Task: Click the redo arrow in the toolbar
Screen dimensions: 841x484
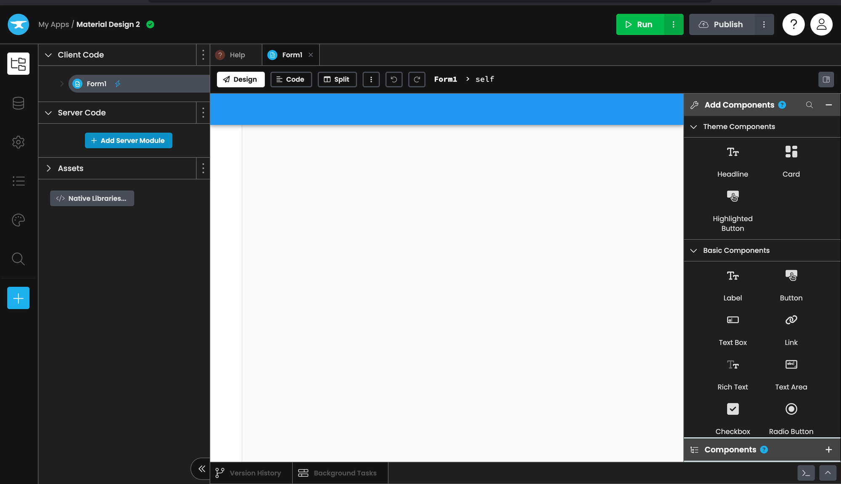Action: tap(417, 79)
